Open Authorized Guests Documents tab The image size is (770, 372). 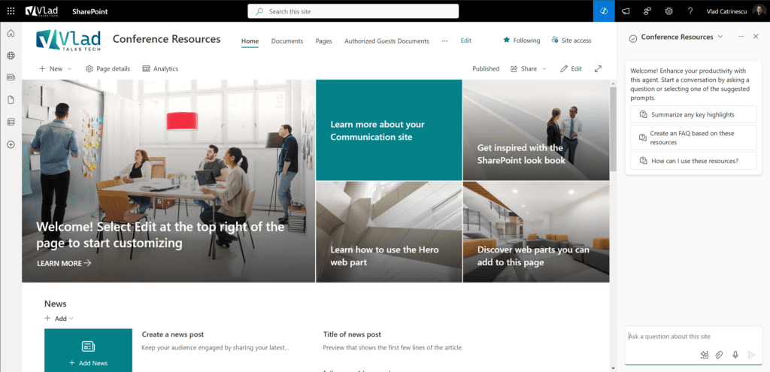click(x=387, y=41)
